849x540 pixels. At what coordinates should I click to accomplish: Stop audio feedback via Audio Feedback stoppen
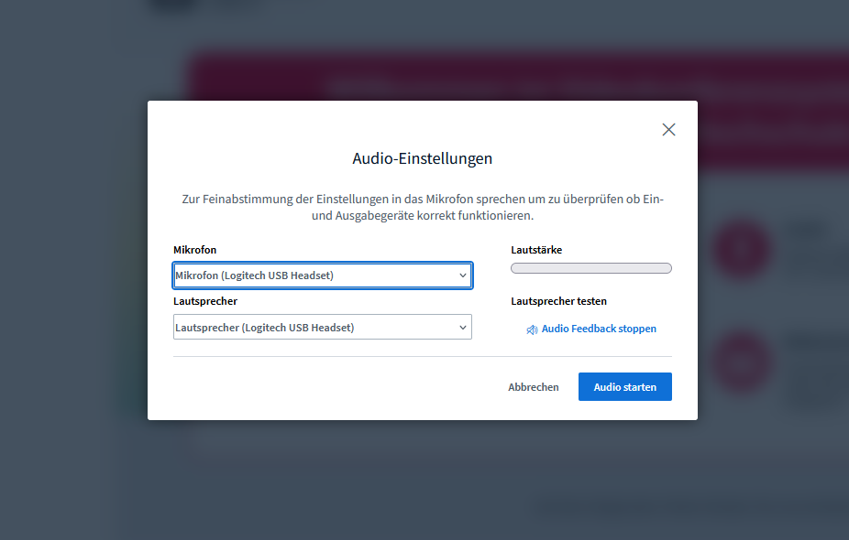(x=599, y=329)
